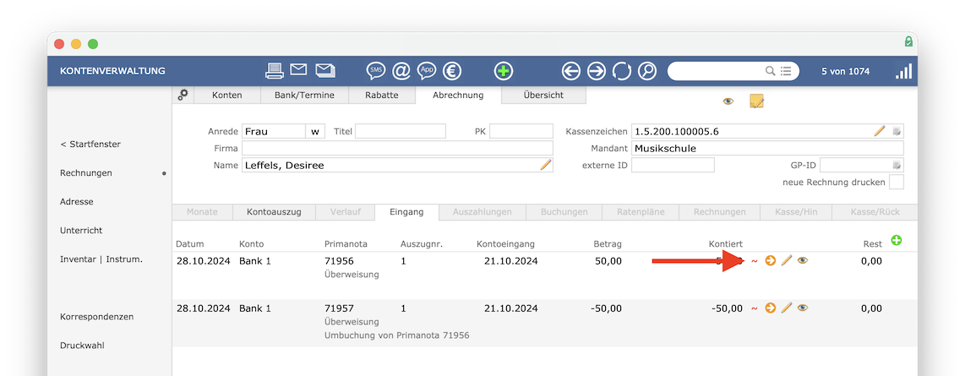Open Druckwahl in the sidebar
Image resolution: width=965 pixels, height=376 pixels.
pyautogui.click(x=82, y=346)
